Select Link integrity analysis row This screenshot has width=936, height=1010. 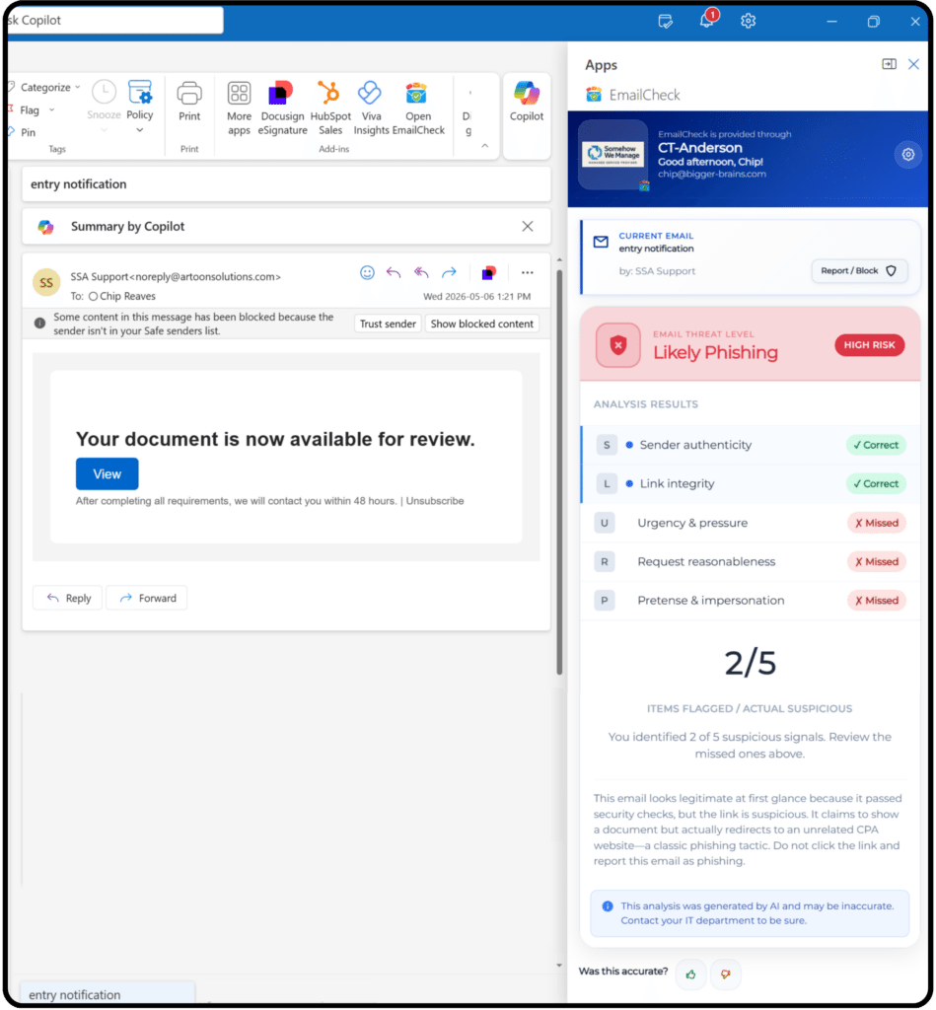pos(751,483)
